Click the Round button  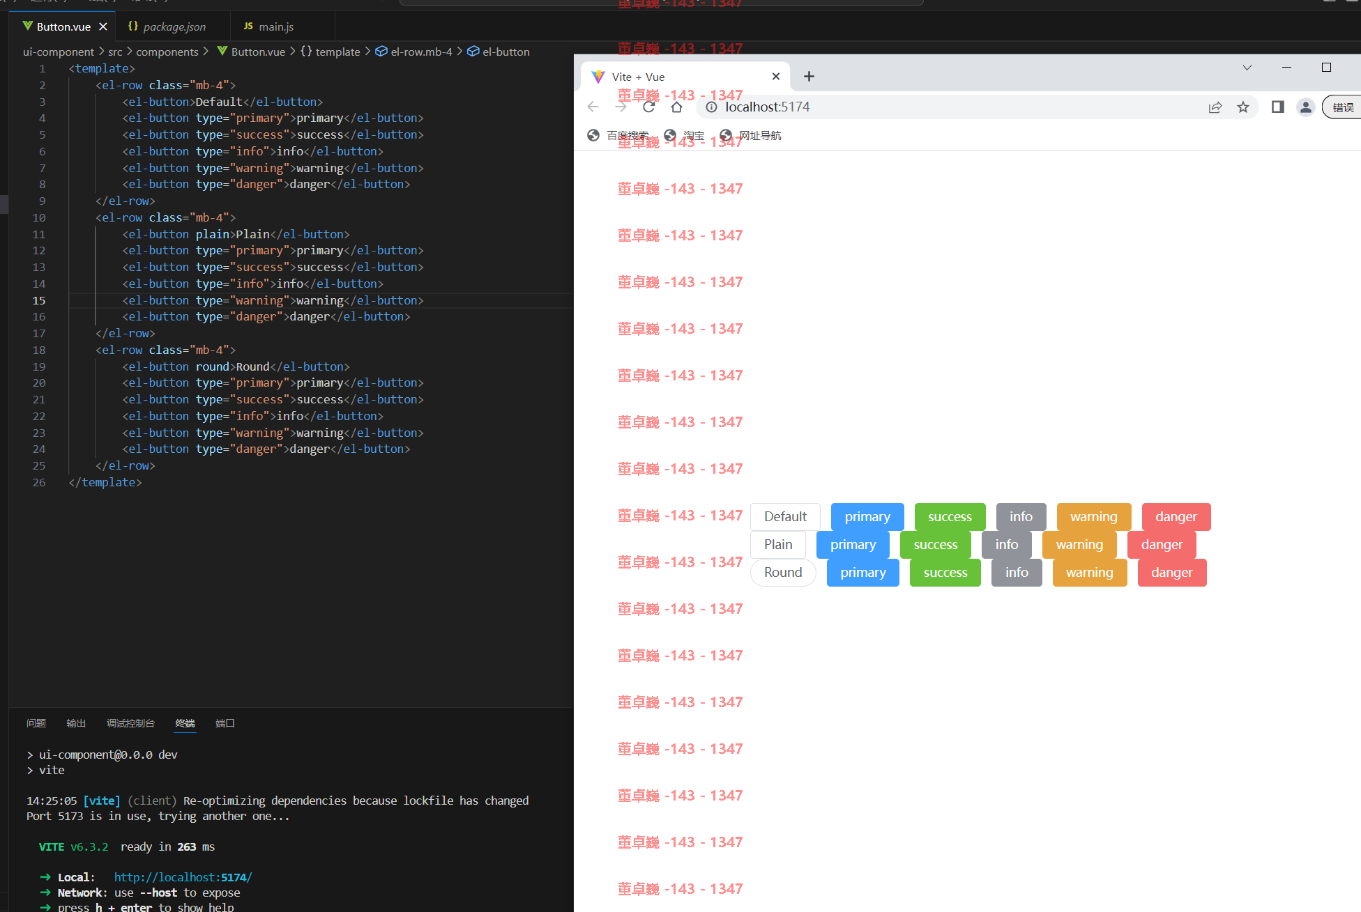coord(783,573)
